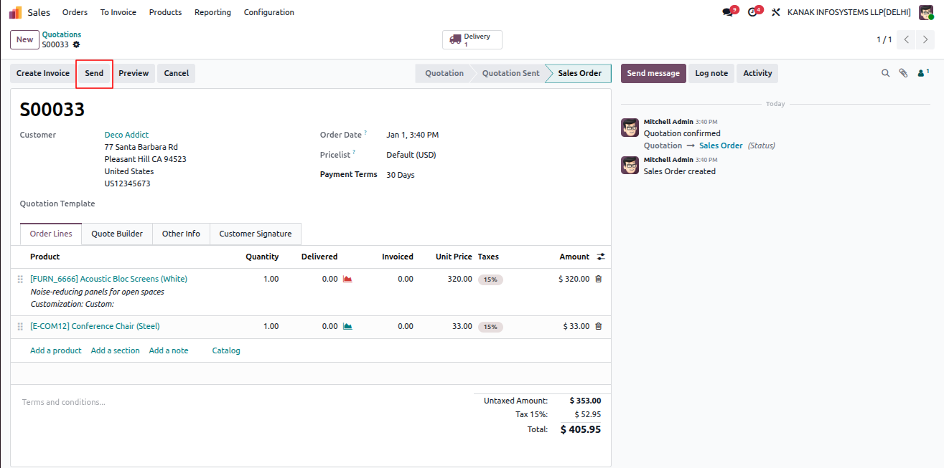Go to the next record arrow

pyautogui.click(x=926, y=39)
